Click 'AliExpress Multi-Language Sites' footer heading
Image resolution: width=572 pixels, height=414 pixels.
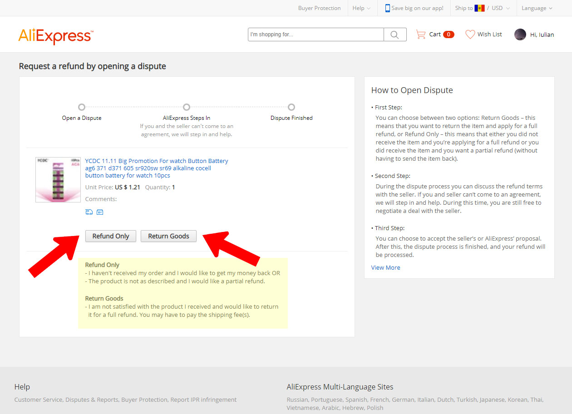(x=340, y=387)
